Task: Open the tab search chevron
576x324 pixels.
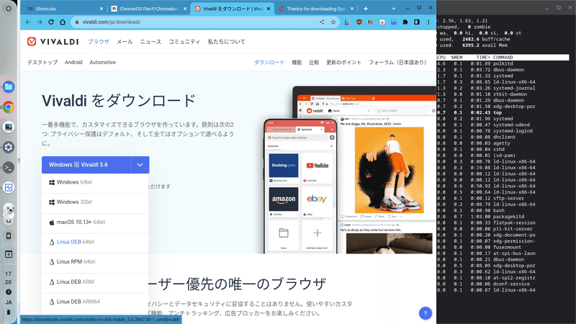Action: (x=393, y=9)
